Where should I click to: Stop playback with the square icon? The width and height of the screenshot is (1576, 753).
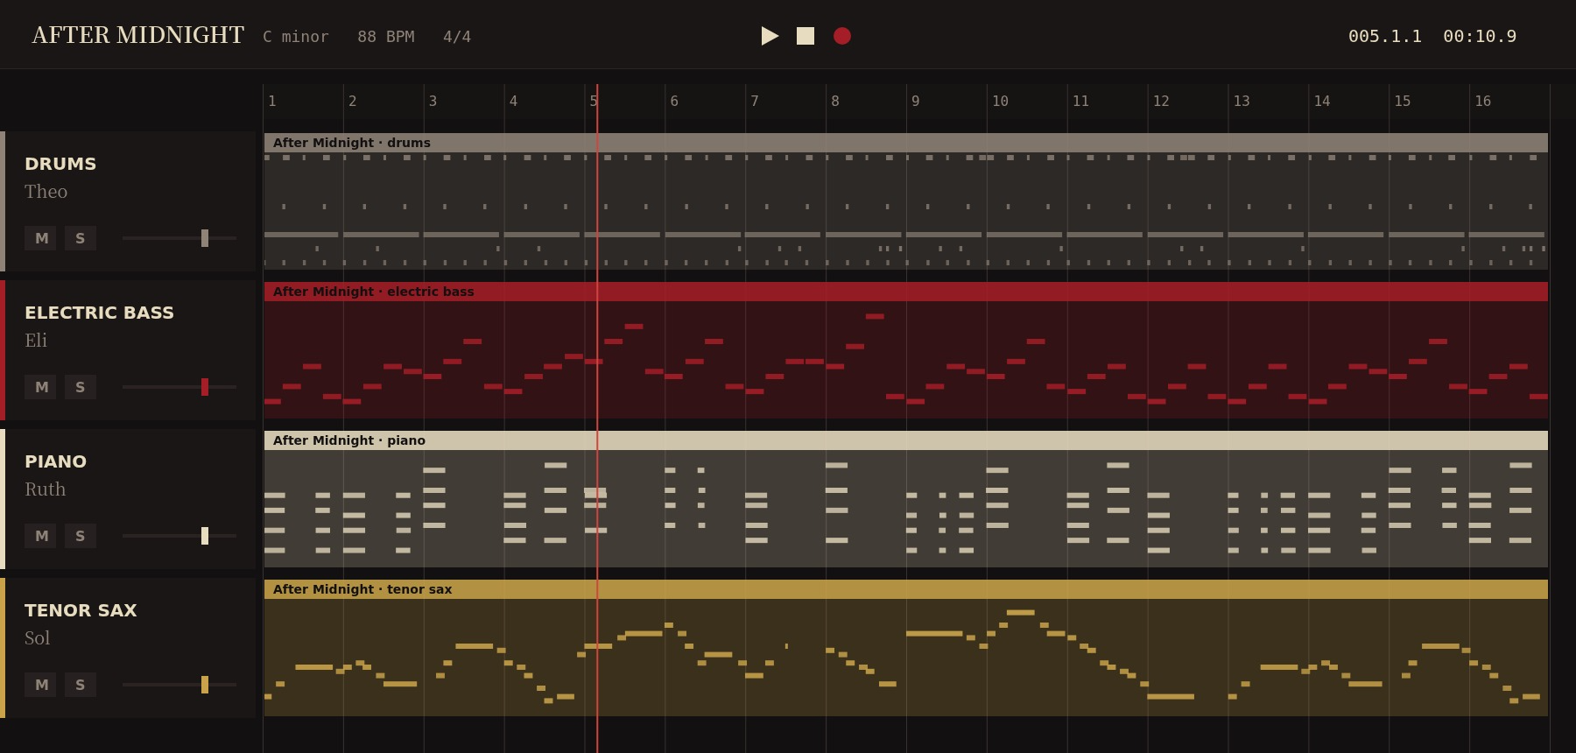pyautogui.click(x=806, y=36)
